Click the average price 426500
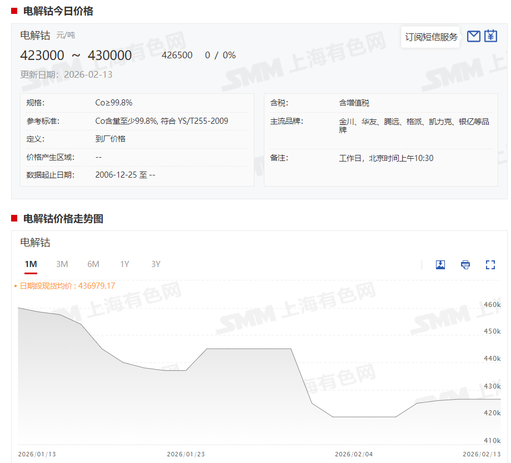 177,56
